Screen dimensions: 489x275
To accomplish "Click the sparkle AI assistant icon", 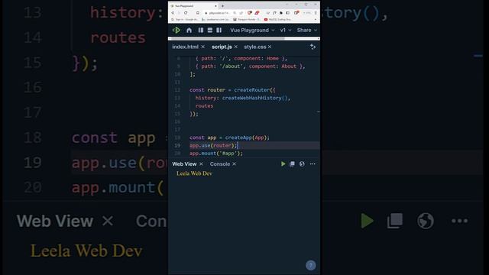I will [313, 47].
